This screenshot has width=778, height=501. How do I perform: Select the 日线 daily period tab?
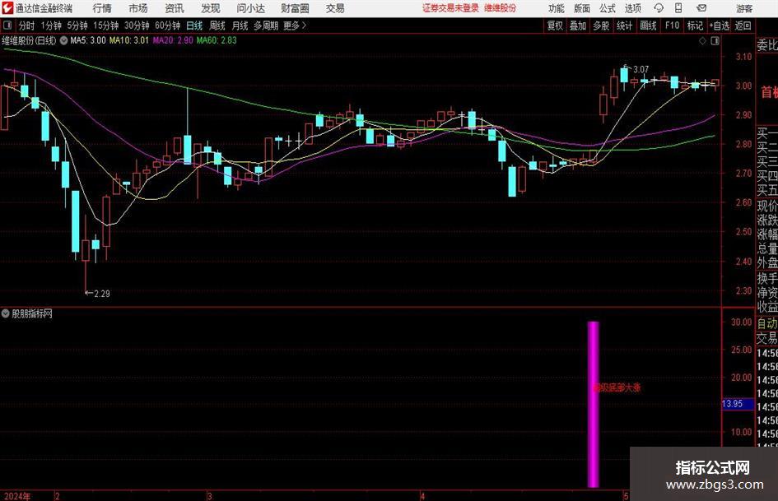point(194,26)
